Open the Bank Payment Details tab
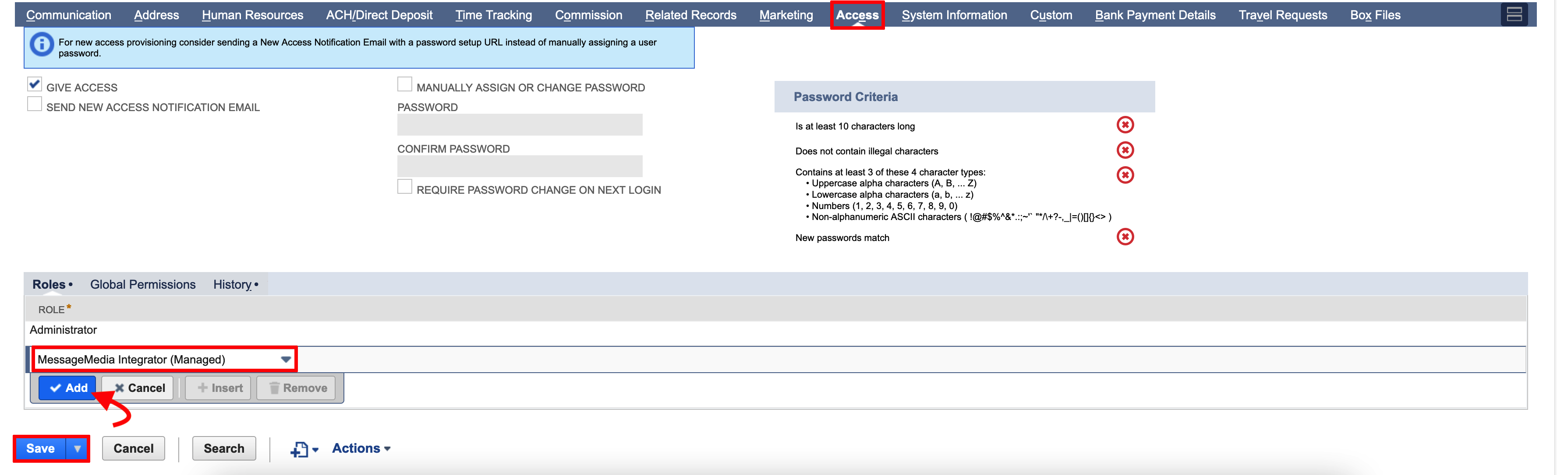The image size is (1557, 475). pos(1154,14)
